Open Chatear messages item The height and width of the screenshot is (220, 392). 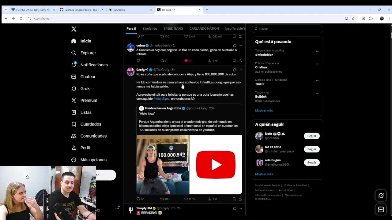click(x=83, y=77)
